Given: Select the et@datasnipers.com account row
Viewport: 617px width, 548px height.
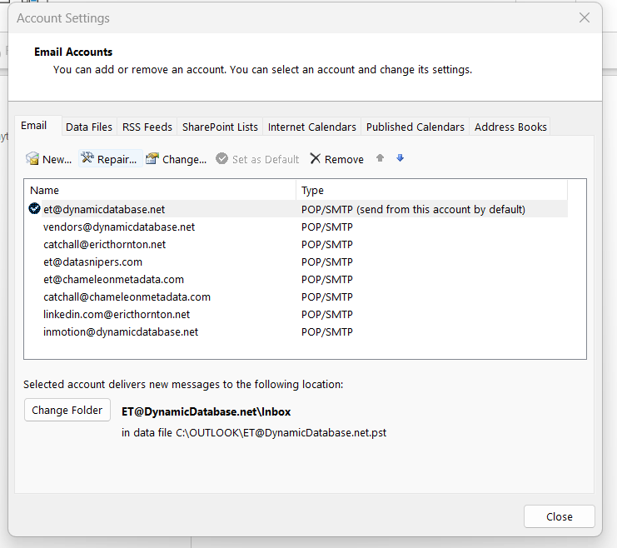Looking at the screenshot, I should point(92,262).
